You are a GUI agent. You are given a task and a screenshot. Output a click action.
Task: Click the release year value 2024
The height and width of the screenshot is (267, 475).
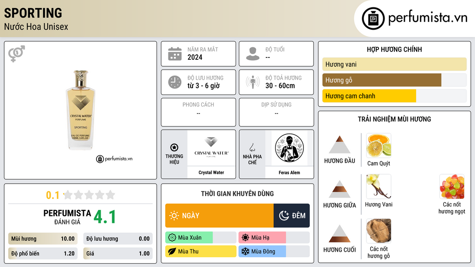click(195, 57)
